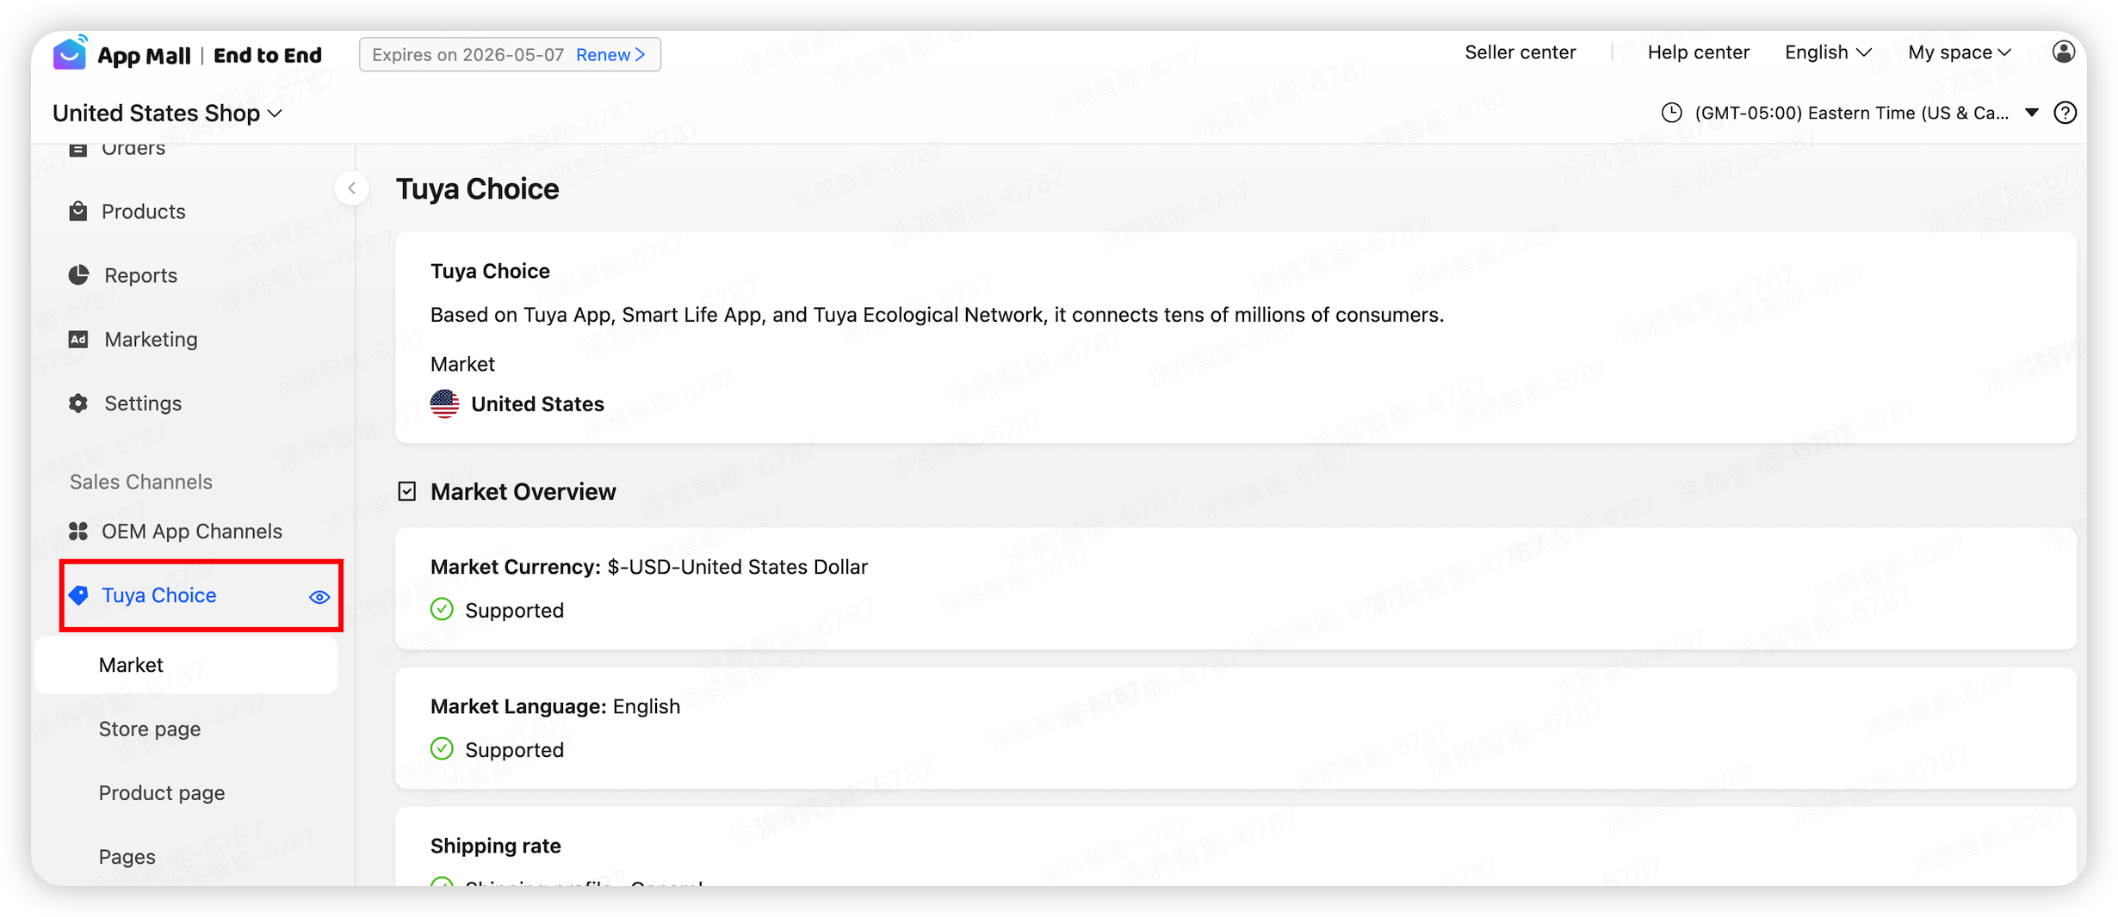Click the United States market name

[x=537, y=404]
